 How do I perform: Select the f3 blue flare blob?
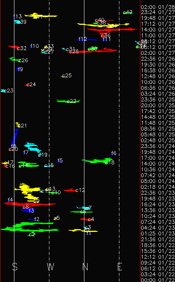(x=28, y=210)
